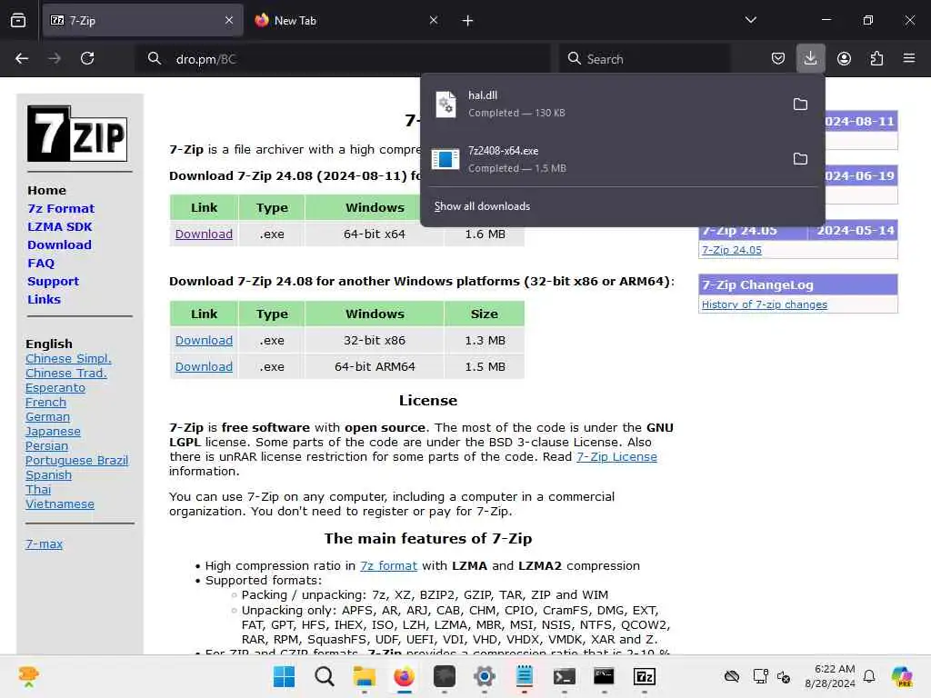Open the 7z File Manager taskbar icon
Image resolution: width=931 pixels, height=698 pixels.
tap(645, 676)
